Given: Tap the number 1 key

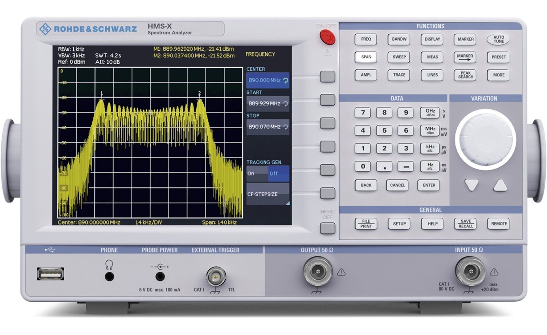Looking at the screenshot, I should pos(363,149).
